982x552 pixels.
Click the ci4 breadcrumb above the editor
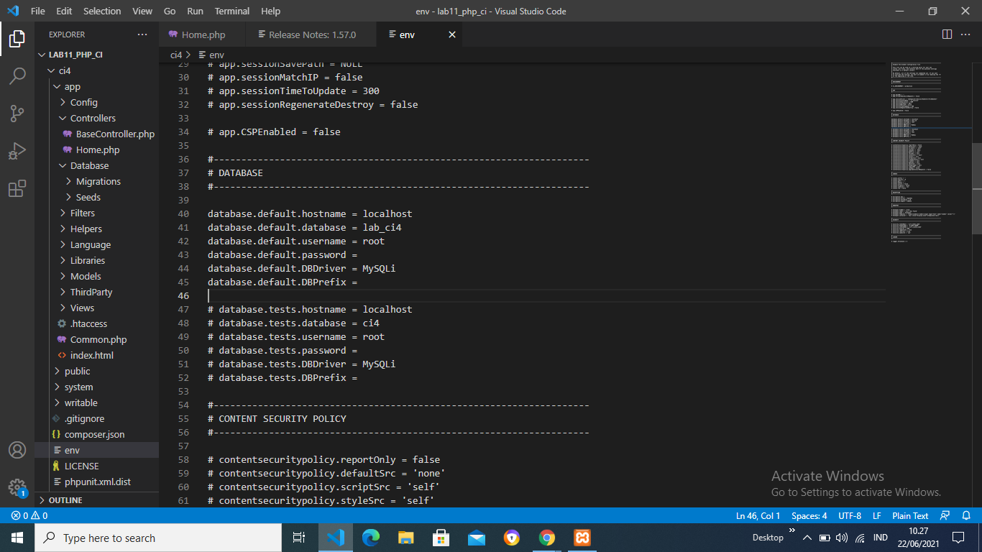click(x=175, y=54)
